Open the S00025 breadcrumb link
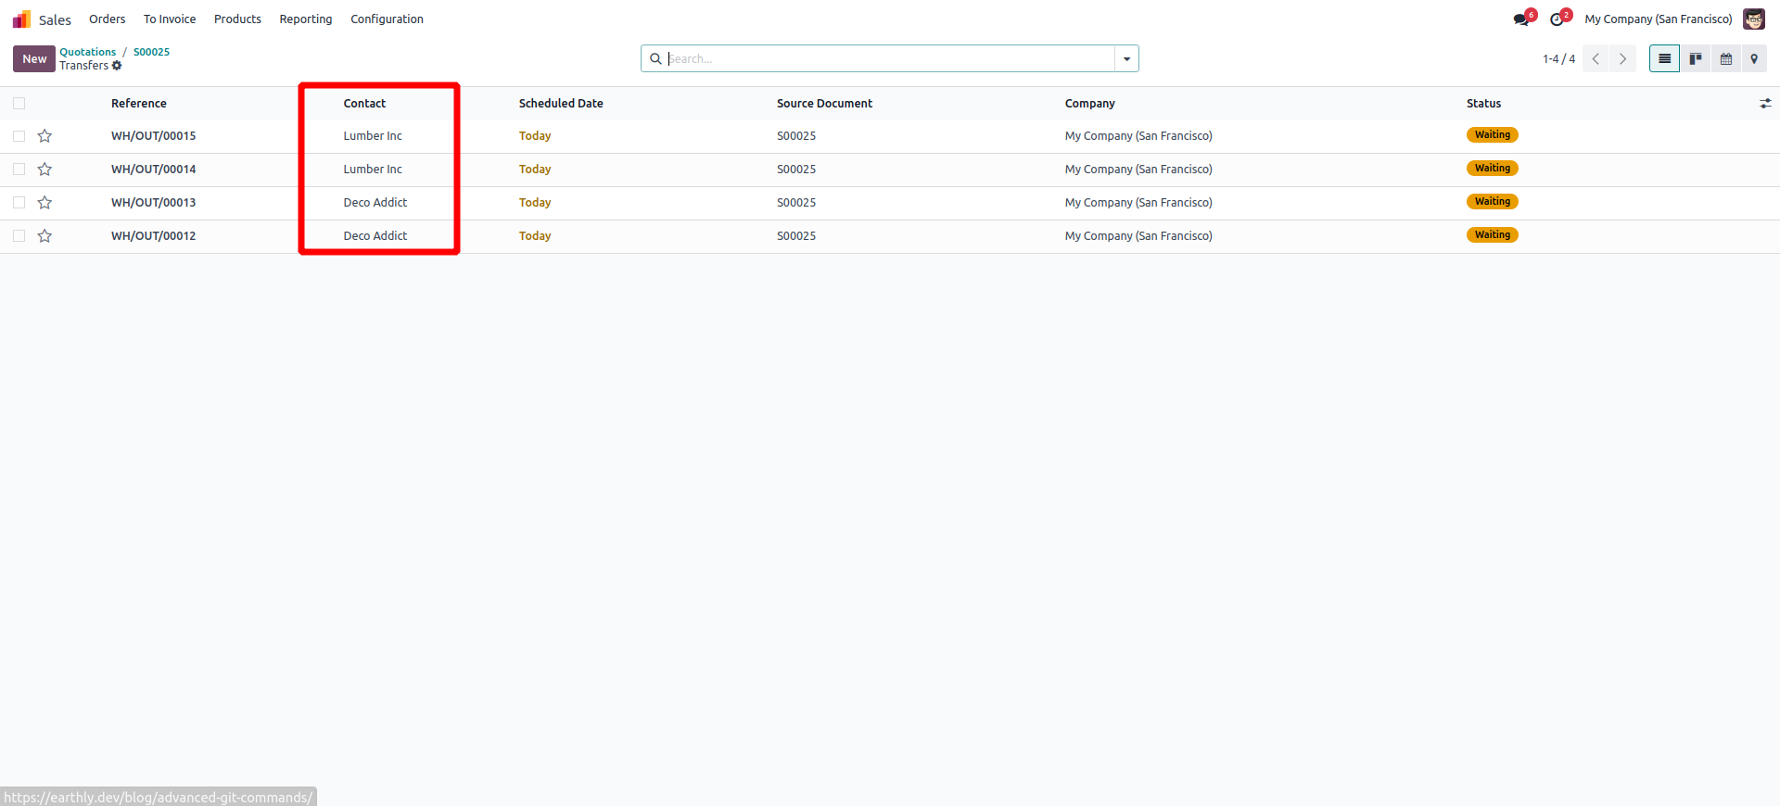Viewport: 1780px width, 806px height. pos(151,52)
